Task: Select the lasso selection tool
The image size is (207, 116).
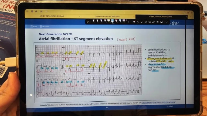Action: 142,22
